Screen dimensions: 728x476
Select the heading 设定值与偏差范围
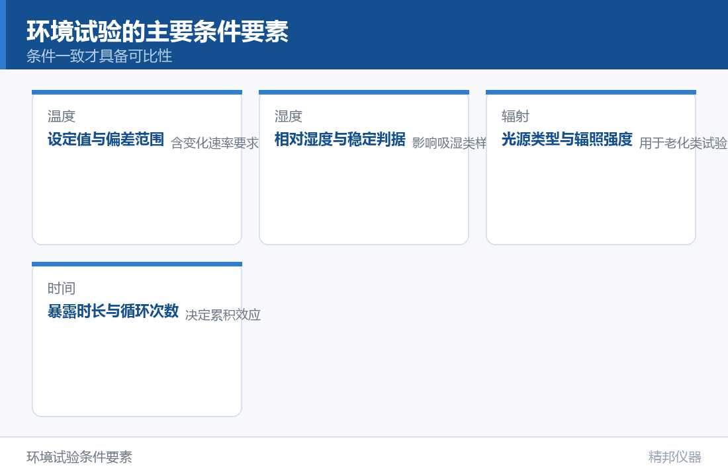pyautogui.click(x=106, y=139)
